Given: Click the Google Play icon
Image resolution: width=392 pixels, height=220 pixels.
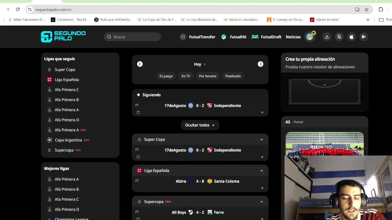Looking at the screenshot, I should click(364, 37).
